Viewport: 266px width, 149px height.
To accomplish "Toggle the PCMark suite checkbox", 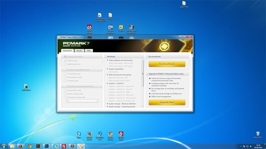I will [x=65, y=61].
